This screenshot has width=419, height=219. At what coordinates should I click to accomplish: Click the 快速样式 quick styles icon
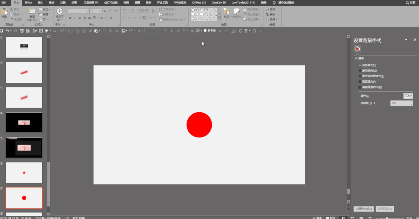(x=237, y=11)
